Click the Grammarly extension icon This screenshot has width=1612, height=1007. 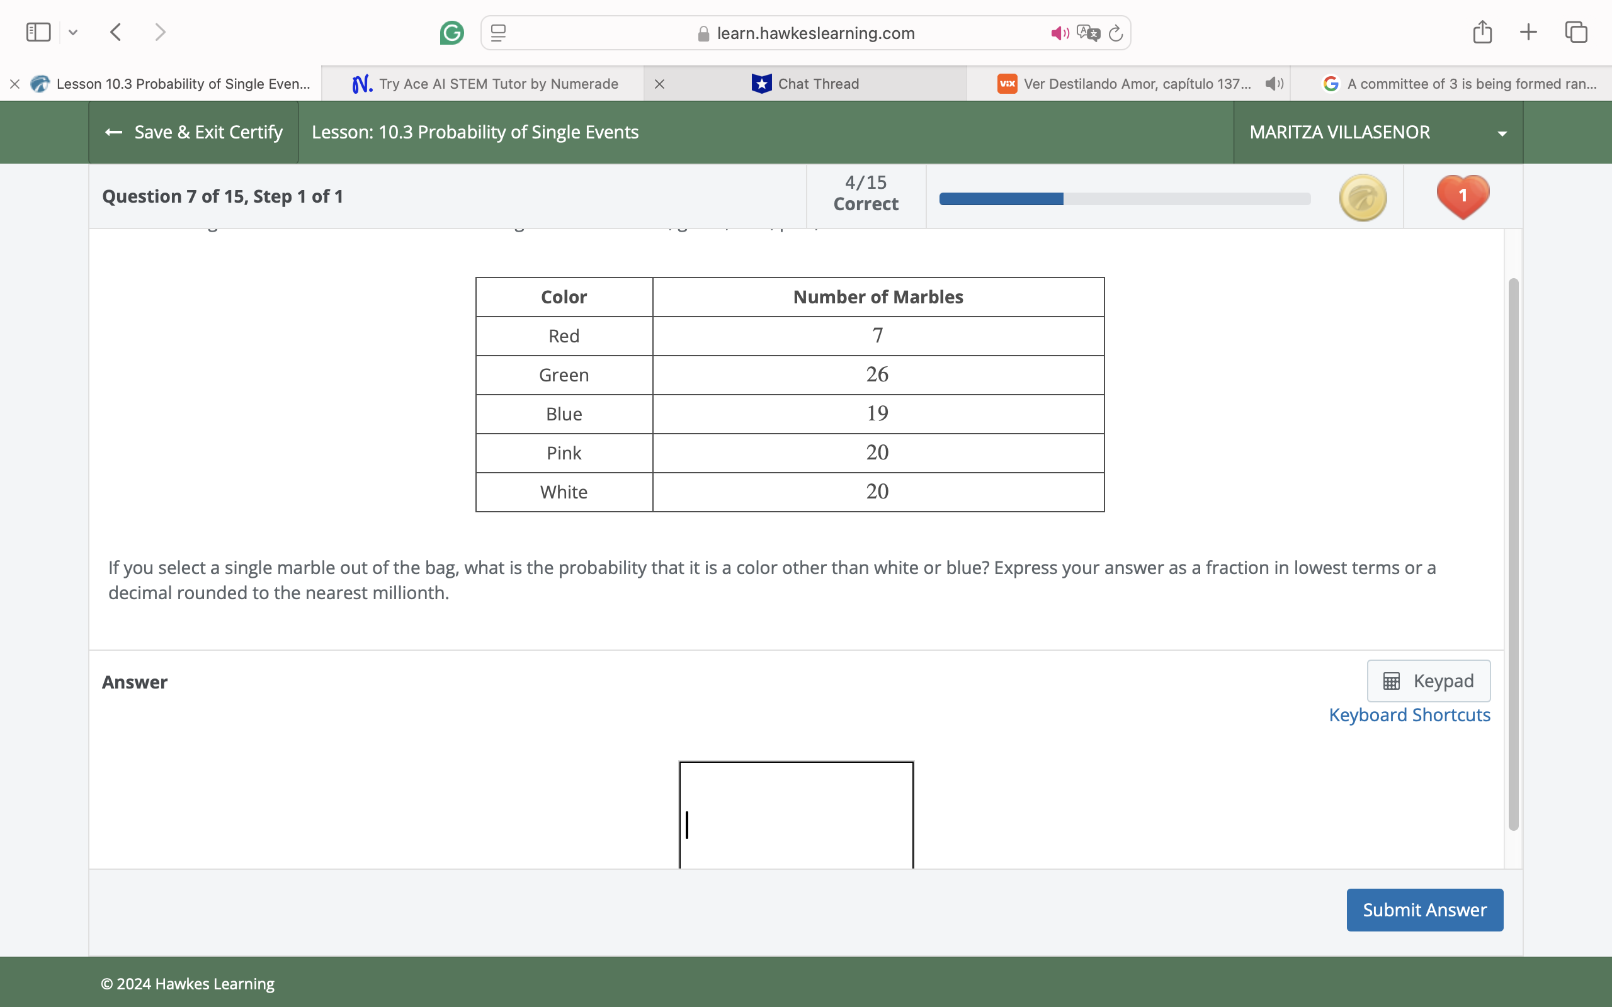[451, 32]
